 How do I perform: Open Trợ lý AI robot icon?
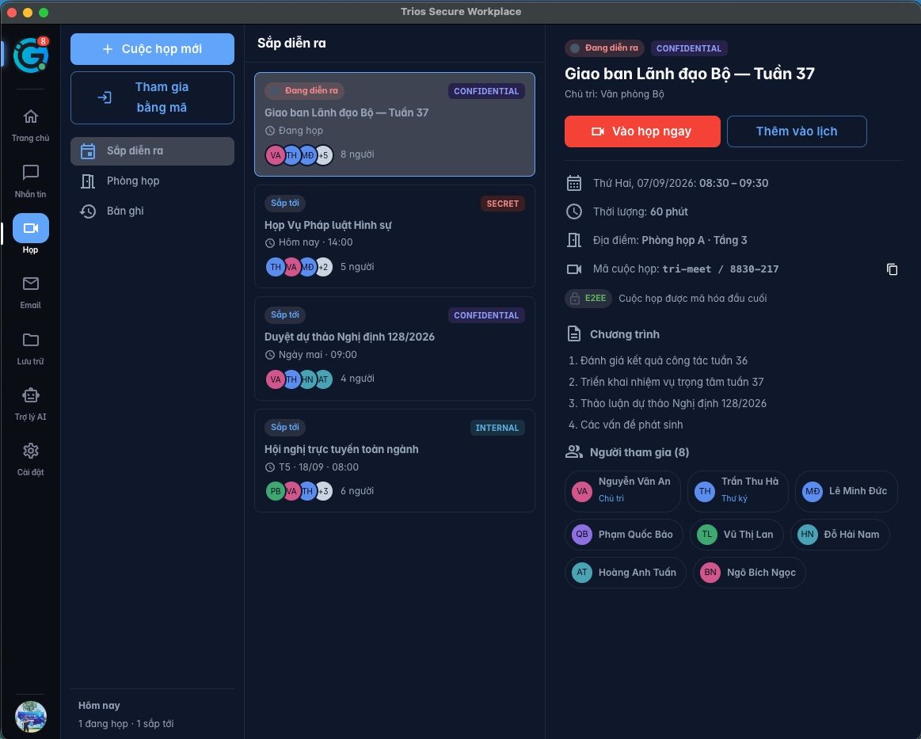coord(31,395)
